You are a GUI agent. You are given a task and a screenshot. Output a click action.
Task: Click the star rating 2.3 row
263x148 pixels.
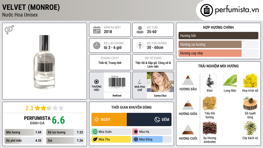click(x=45, y=108)
